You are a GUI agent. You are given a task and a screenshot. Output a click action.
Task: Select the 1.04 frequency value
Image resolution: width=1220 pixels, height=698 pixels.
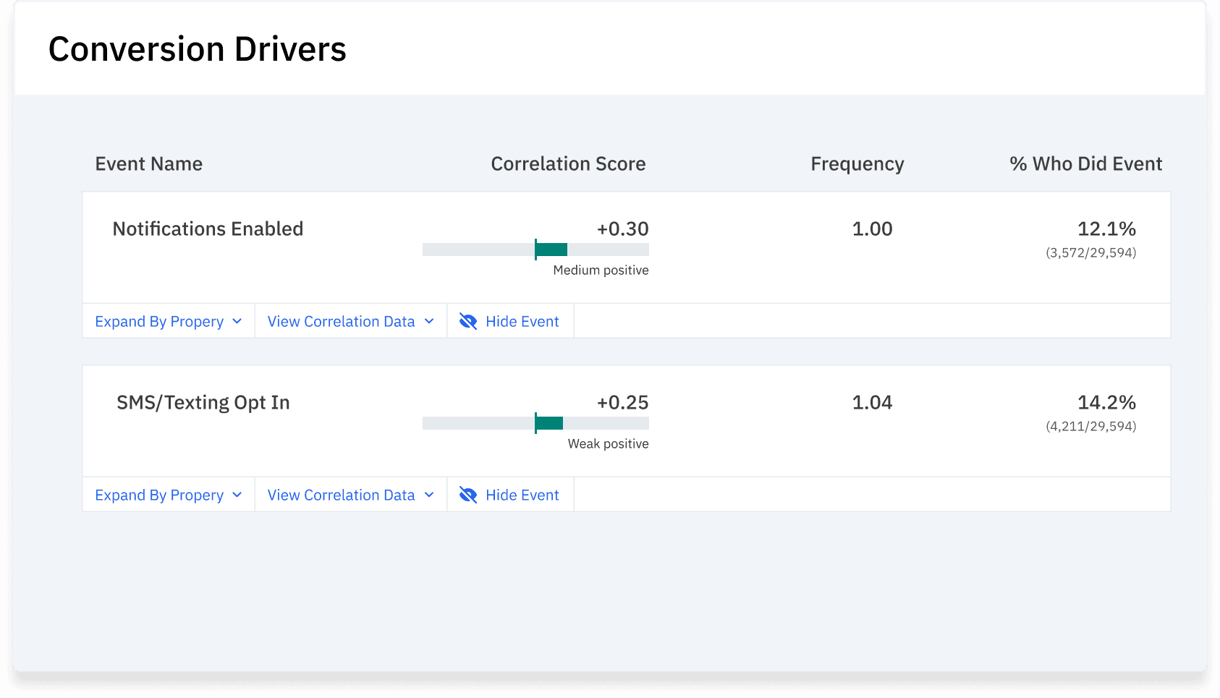click(x=872, y=403)
